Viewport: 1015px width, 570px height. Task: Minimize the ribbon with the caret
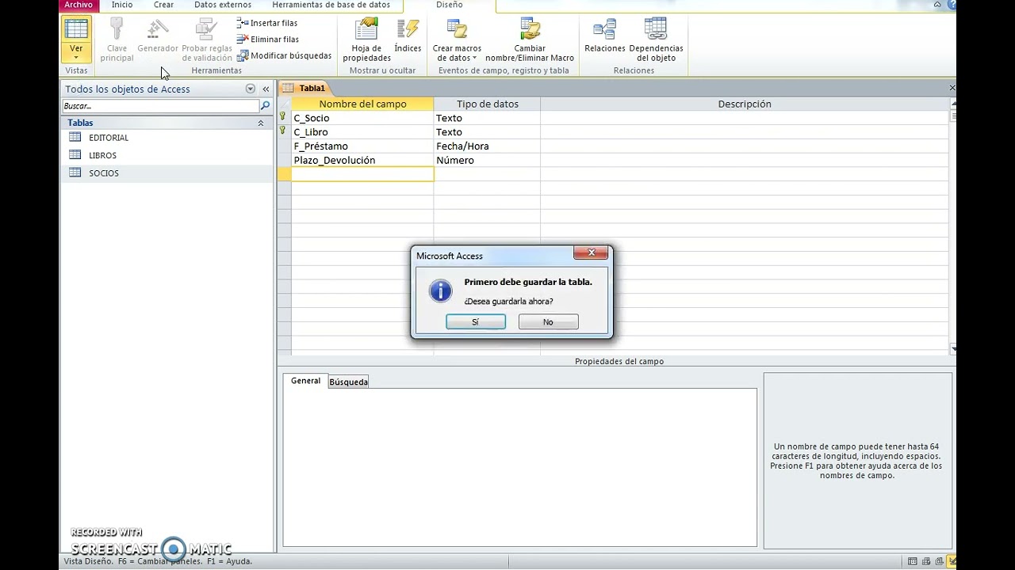(938, 5)
